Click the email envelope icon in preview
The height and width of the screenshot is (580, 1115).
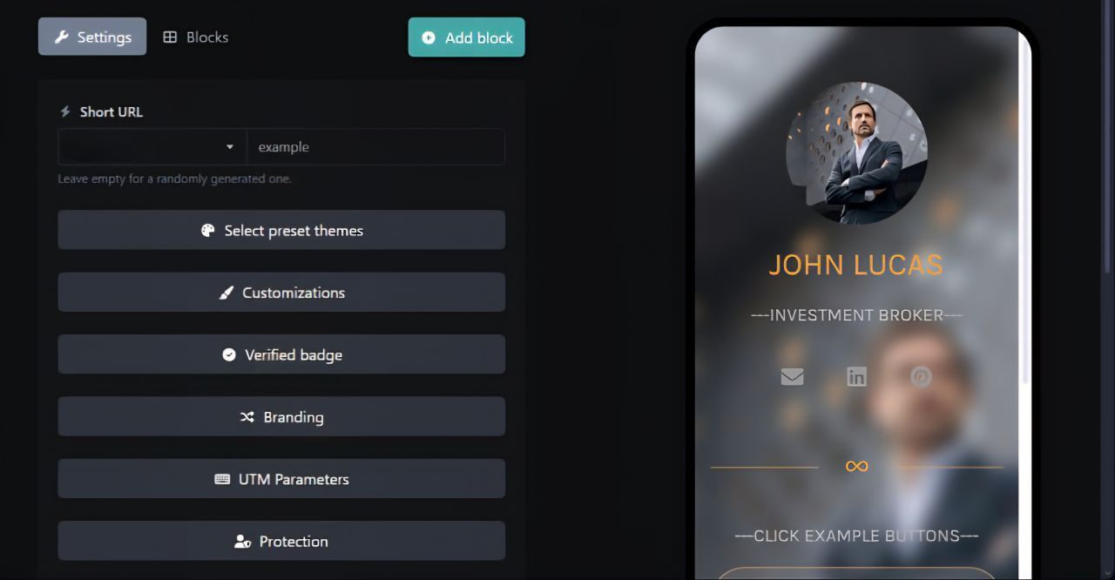[792, 376]
